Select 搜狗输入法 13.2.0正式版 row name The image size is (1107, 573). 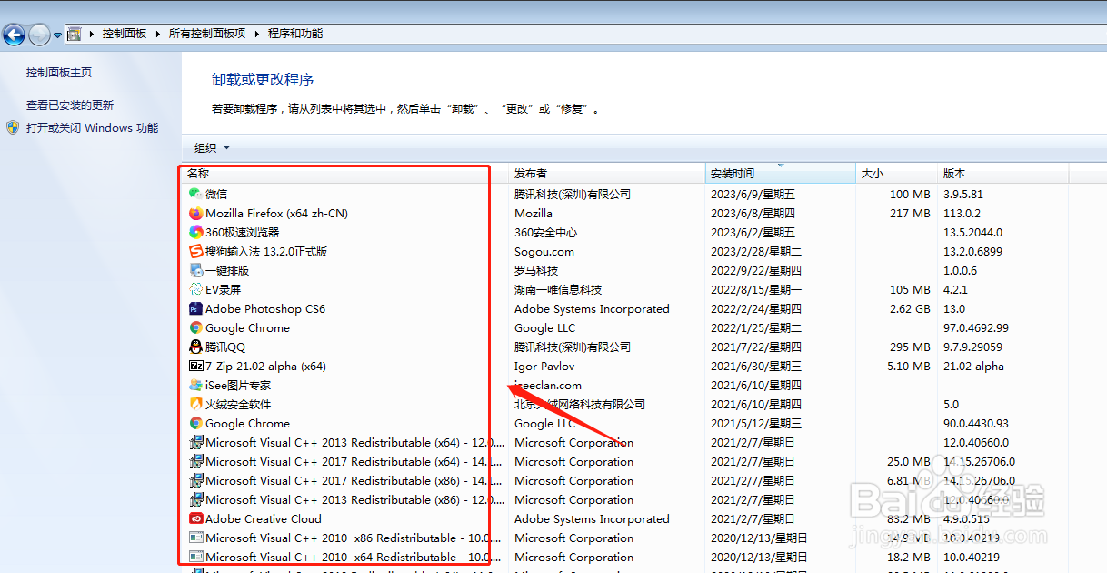[x=266, y=251]
